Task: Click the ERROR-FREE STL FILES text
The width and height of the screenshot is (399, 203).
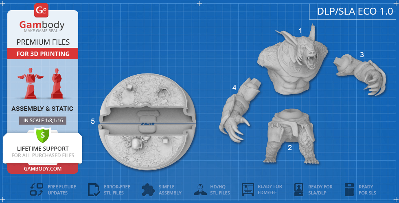Action: (x=117, y=190)
